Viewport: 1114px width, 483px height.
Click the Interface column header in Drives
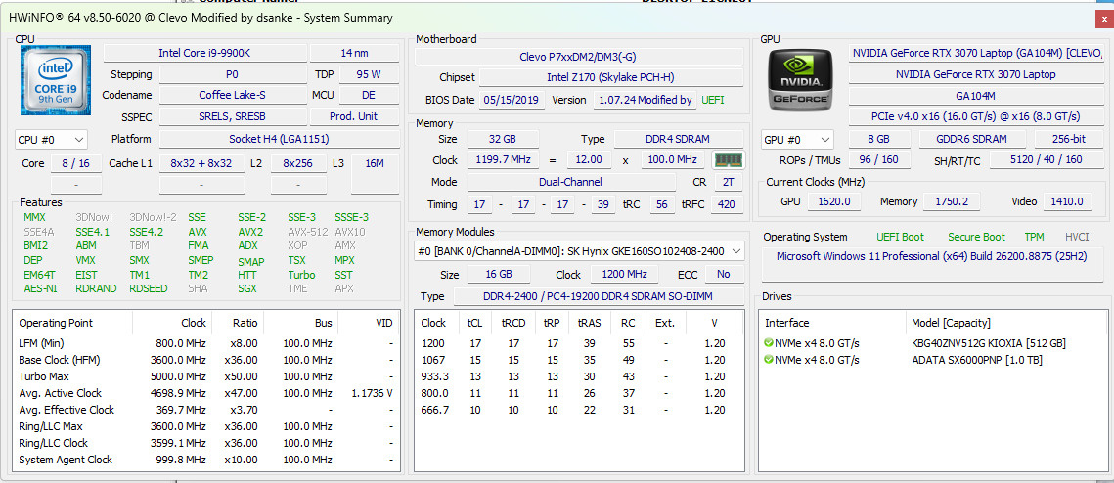(786, 323)
